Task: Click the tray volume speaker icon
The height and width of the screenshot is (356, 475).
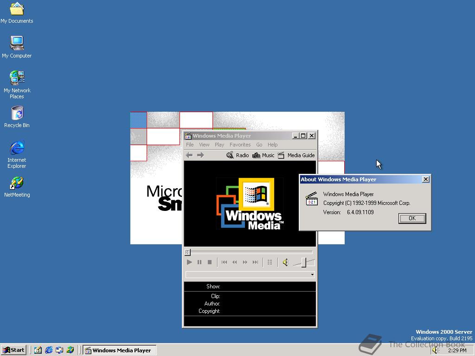Action: [x=436, y=350]
